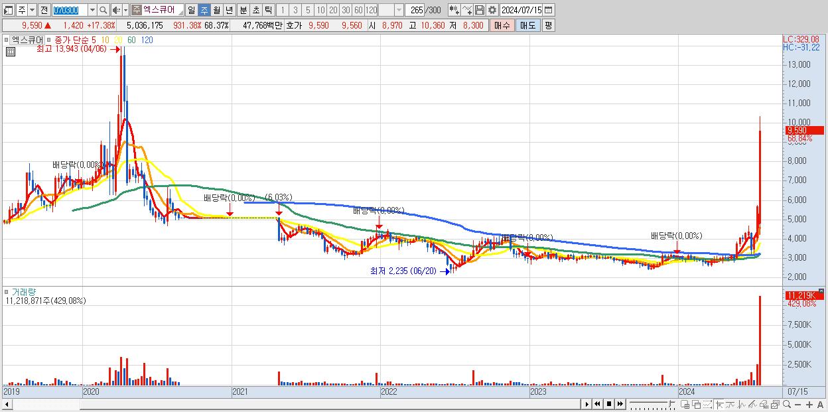Click the stock code input field 070300
Screen dimensions: 828x412
pos(70,10)
